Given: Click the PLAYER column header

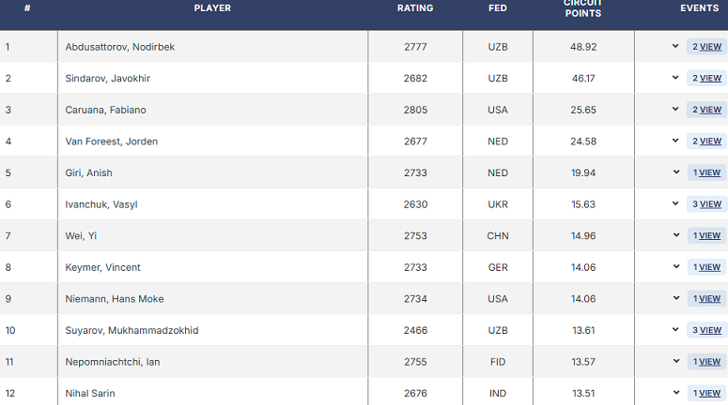Looking at the screenshot, I should point(212,8).
